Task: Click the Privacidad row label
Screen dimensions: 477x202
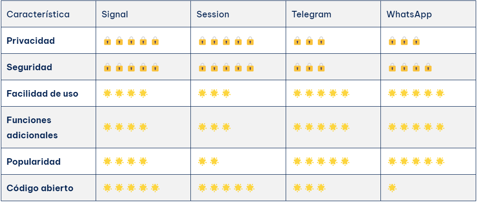Action: (31, 41)
